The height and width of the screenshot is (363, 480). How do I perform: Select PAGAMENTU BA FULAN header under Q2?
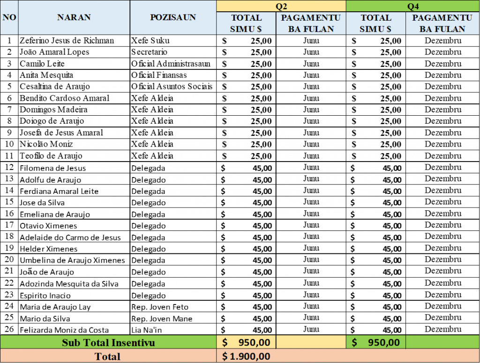point(311,23)
